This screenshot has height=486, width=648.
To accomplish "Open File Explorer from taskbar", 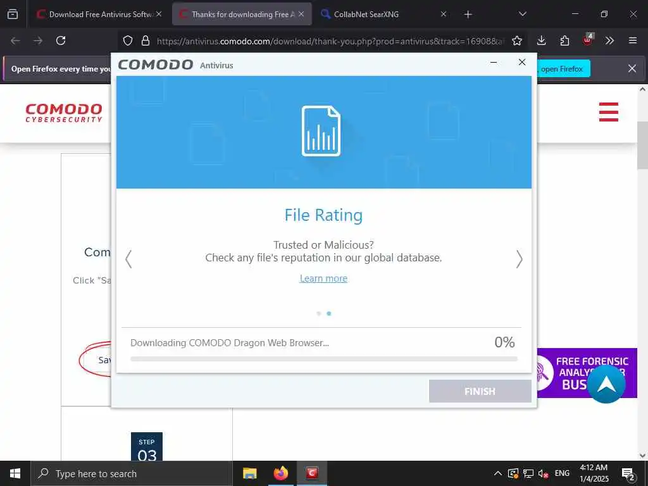I will (x=249, y=473).
